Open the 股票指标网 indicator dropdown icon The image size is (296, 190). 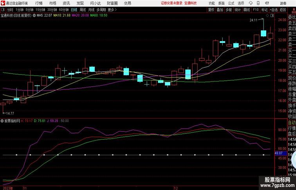point(2,121)
